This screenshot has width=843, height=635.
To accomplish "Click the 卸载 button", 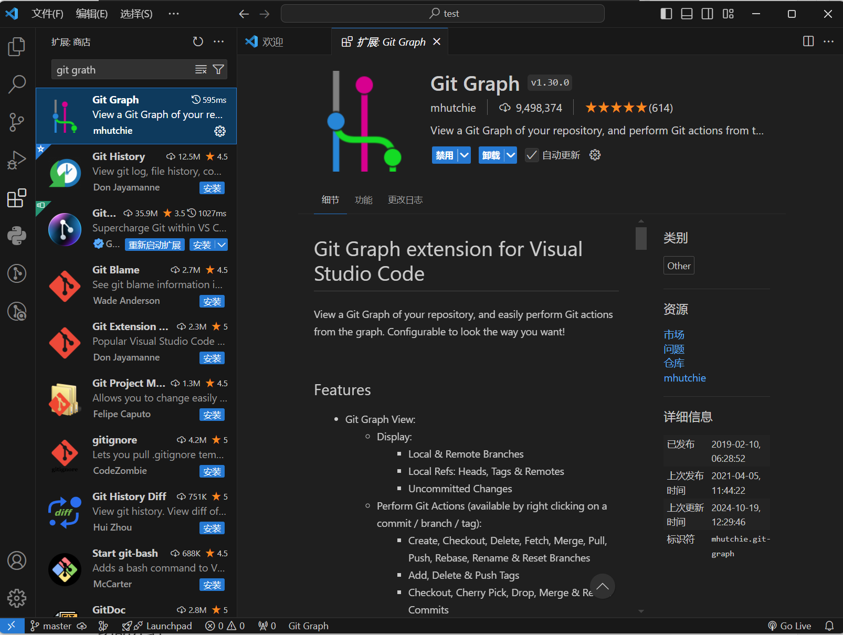I will tap(491, 155).
